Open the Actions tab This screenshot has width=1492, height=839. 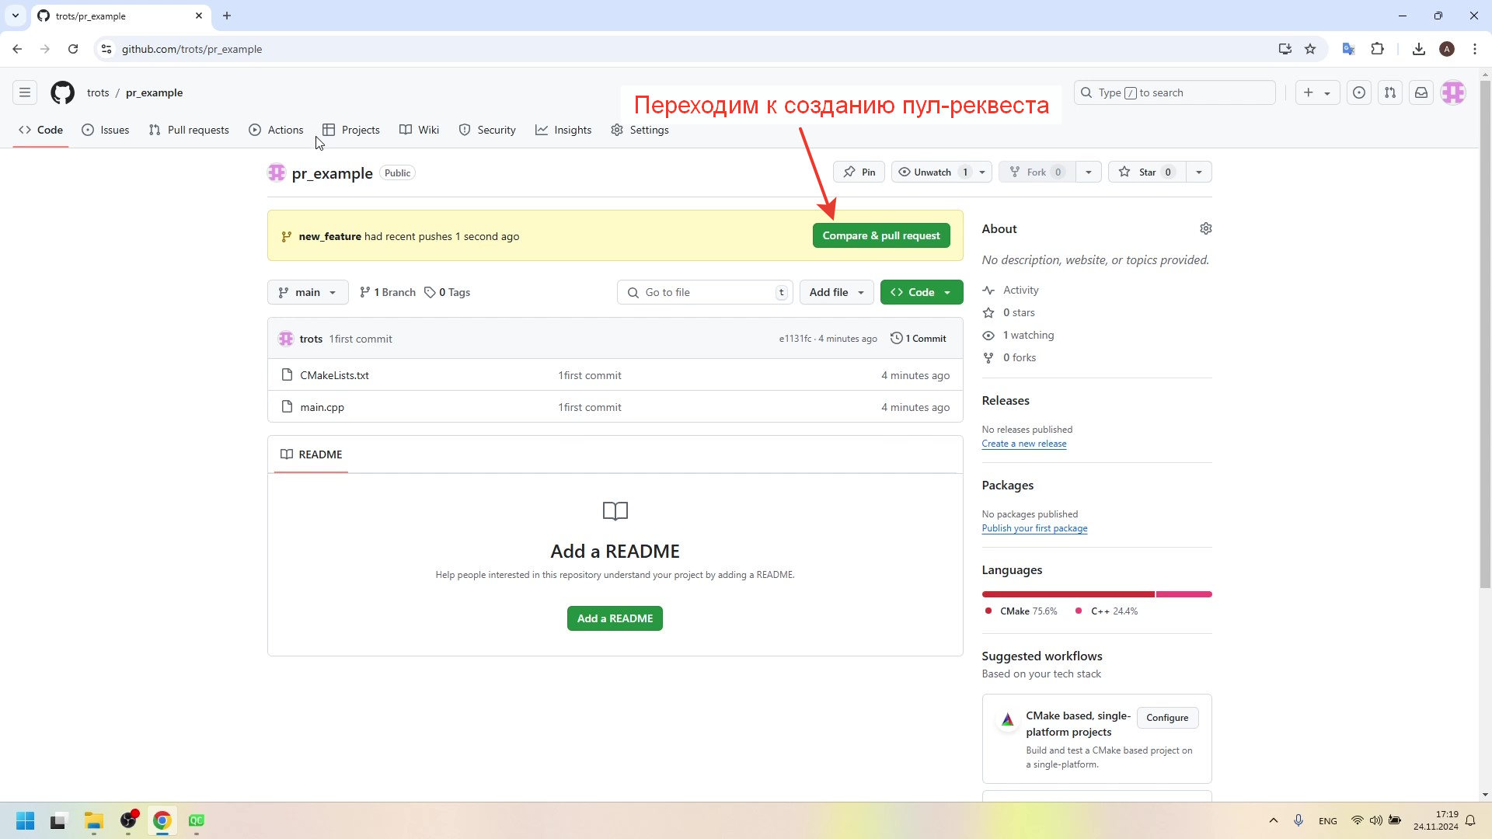tap(276, 130)
